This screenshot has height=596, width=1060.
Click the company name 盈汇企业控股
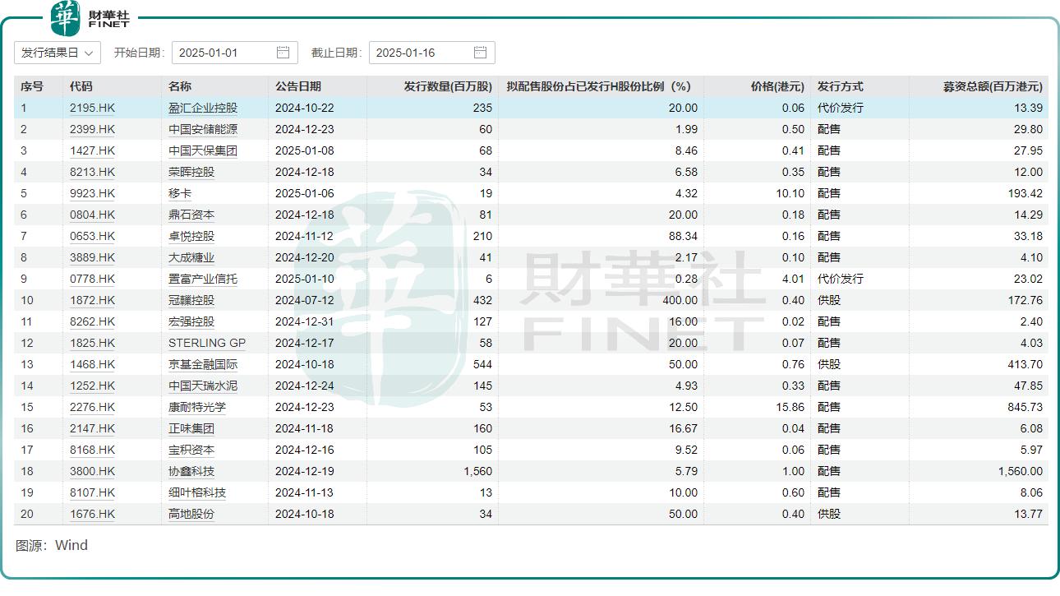(x=203, y=108)
